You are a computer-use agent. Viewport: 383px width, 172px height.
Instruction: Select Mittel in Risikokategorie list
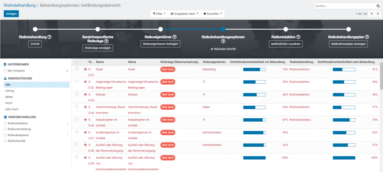(9, 97)
